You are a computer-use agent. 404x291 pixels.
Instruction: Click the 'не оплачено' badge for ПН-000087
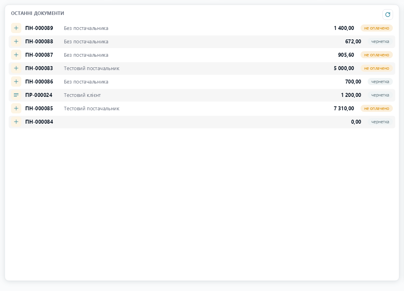click(x=376, y=55)
